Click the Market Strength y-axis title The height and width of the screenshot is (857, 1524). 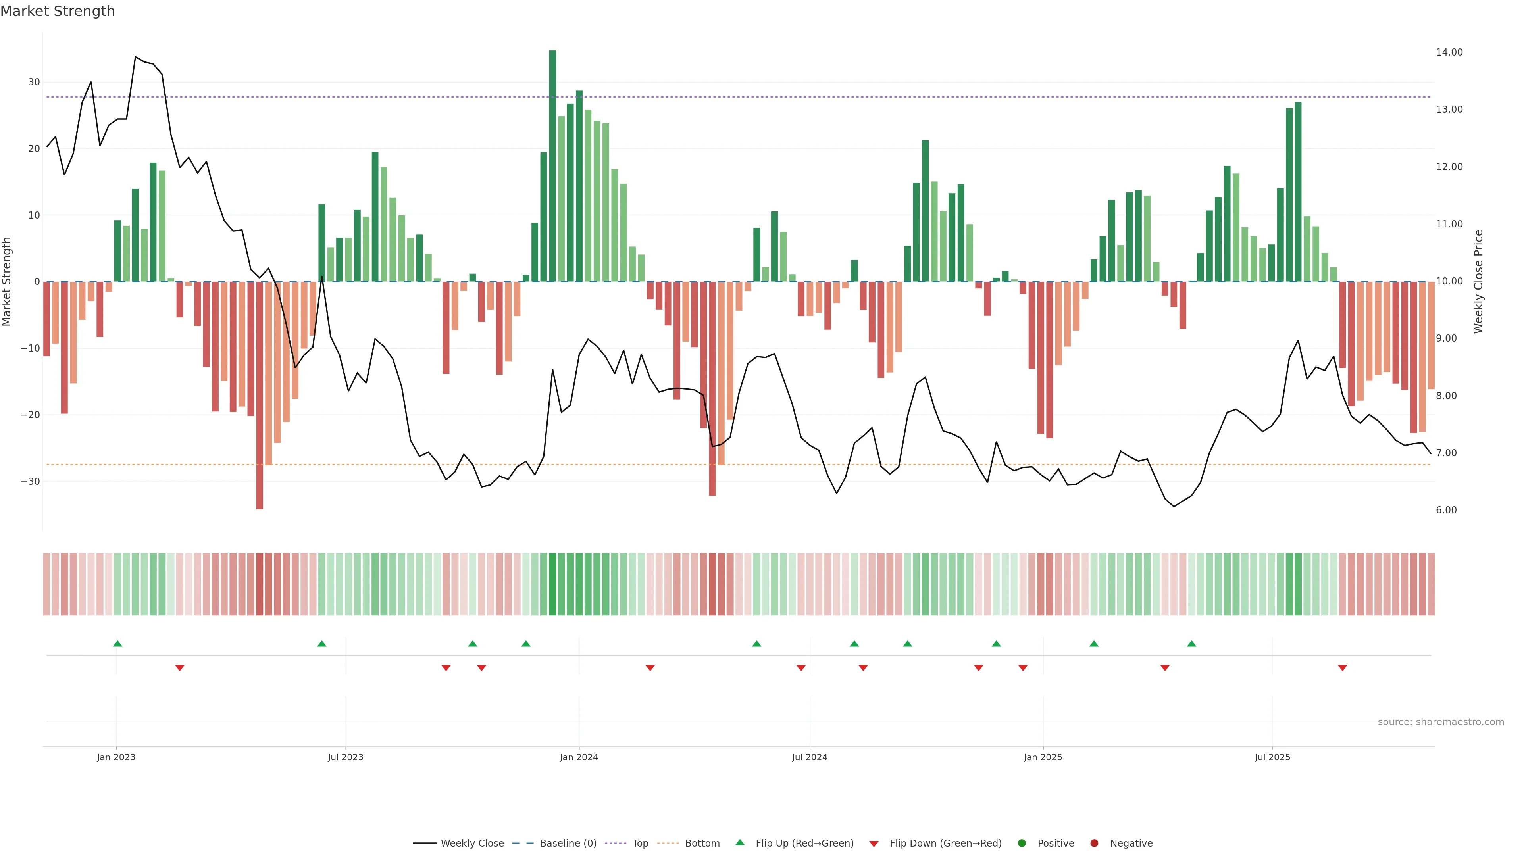click(7, 282)
